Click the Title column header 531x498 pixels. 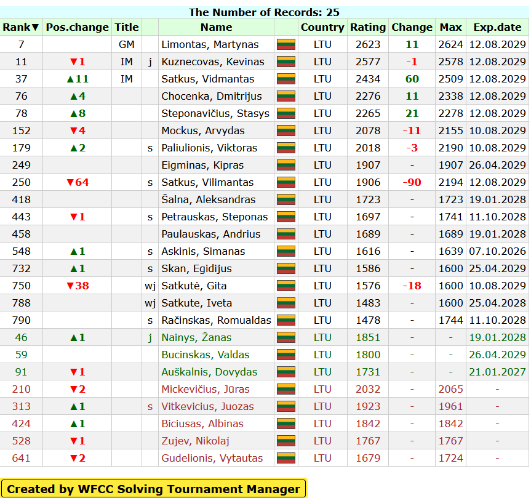tap(127, 27)
